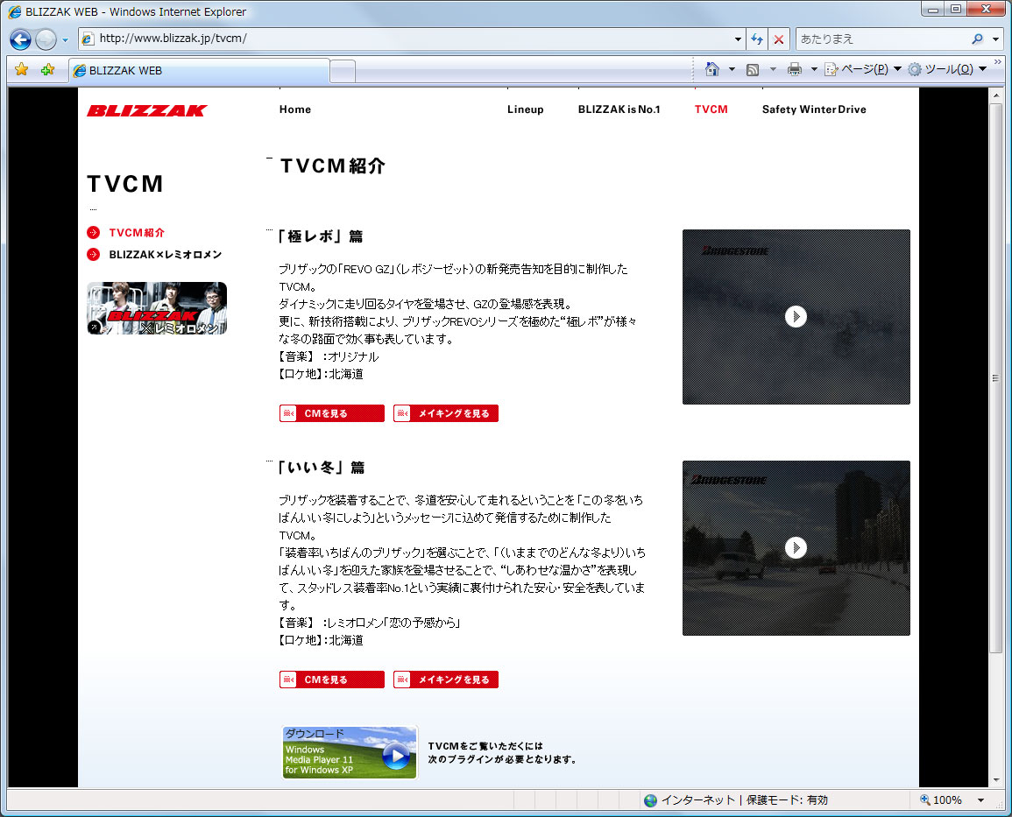Click the browser Forward arrow button
The image size is (1012, 817).
pos(46,39)
